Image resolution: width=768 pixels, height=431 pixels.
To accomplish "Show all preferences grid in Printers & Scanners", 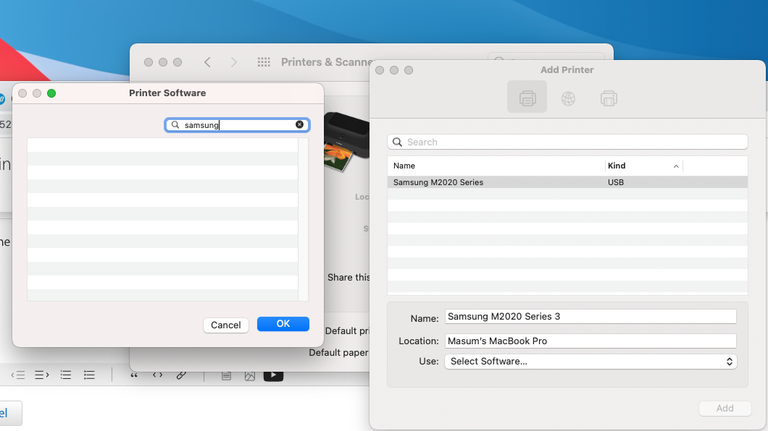I will click(264, 62).
